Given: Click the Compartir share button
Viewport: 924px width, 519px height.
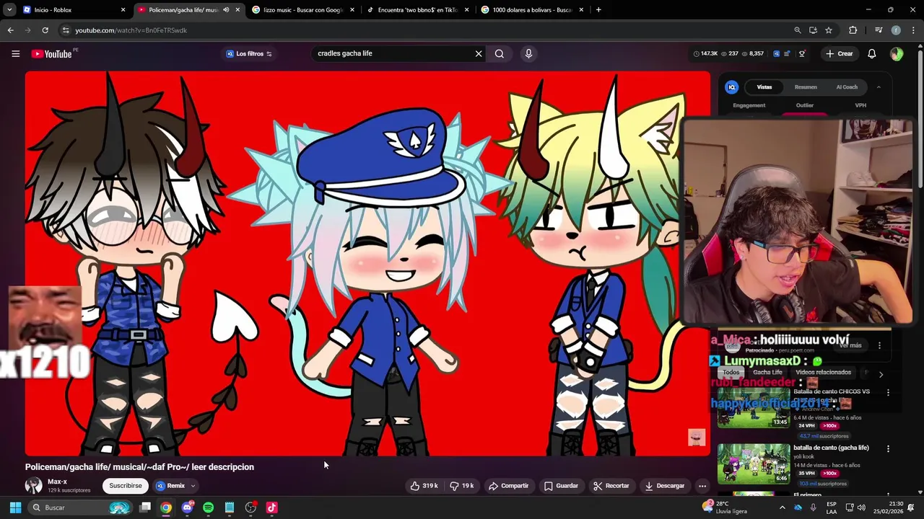Looking at the screenshot, I should (x=508, y=486).
